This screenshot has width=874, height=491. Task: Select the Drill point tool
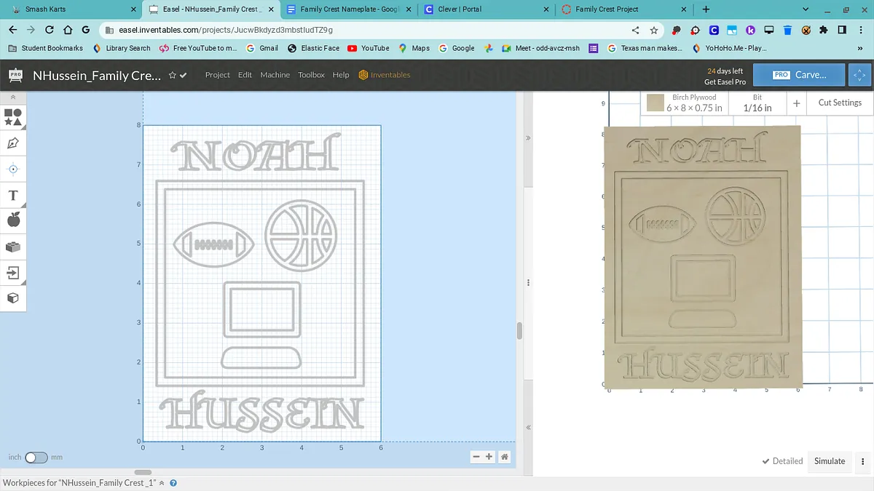(13, 169)
